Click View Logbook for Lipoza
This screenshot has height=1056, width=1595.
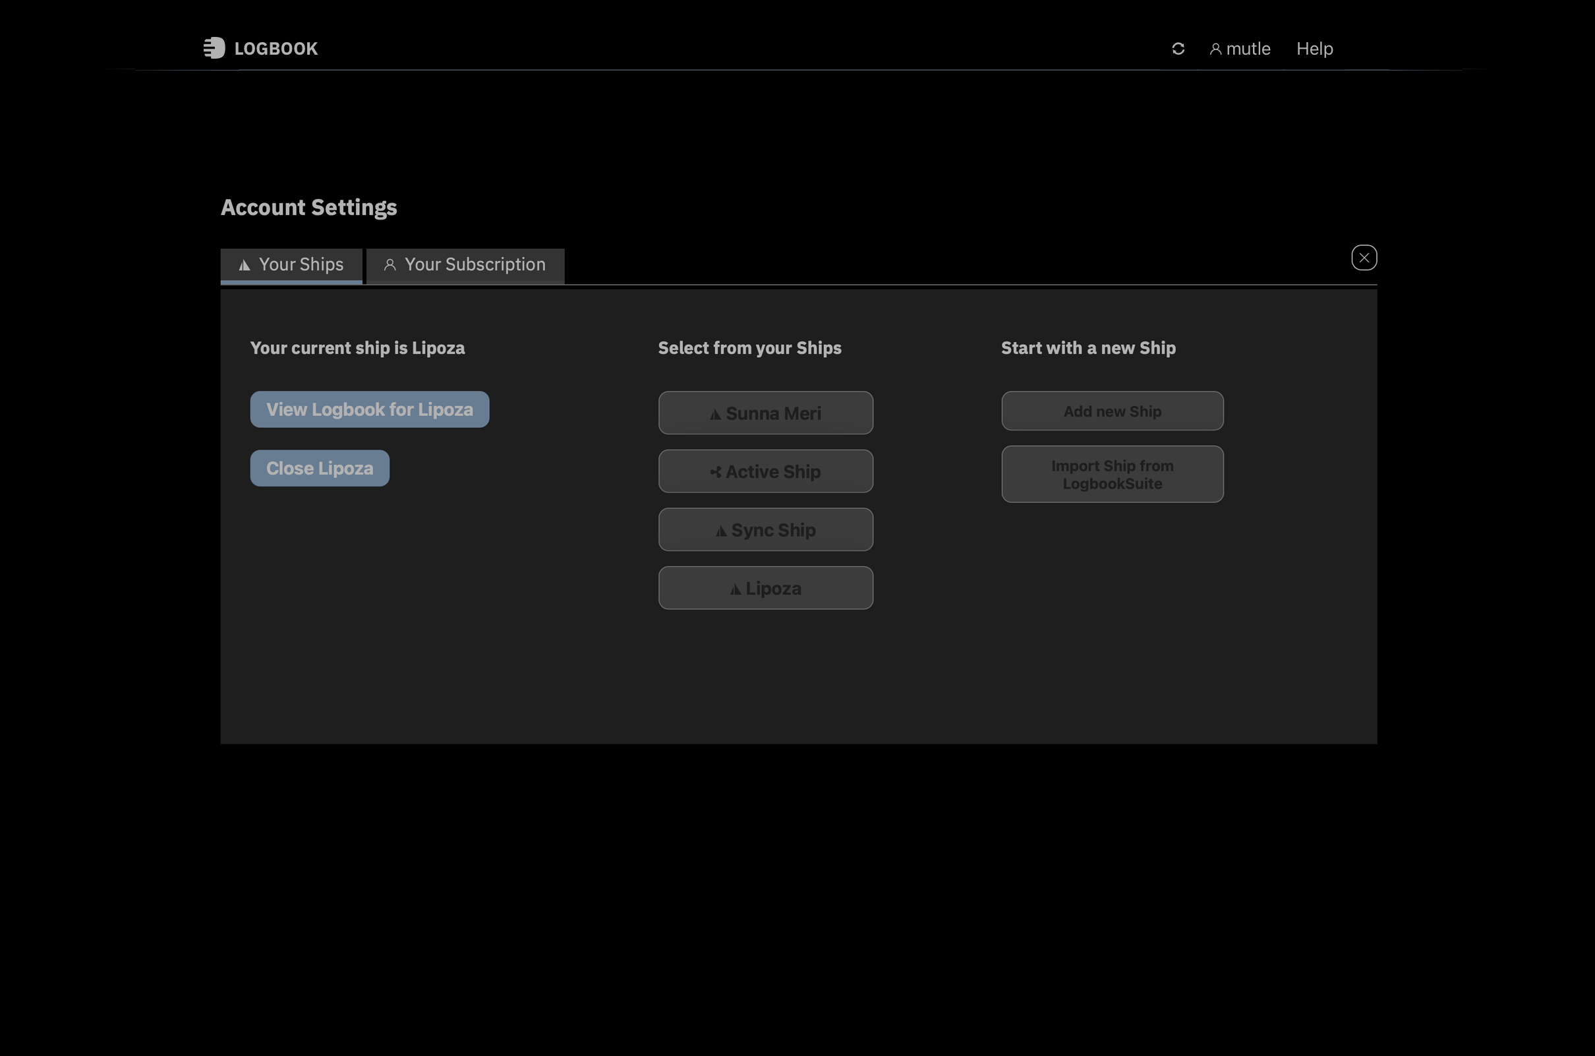coord(370,409)
